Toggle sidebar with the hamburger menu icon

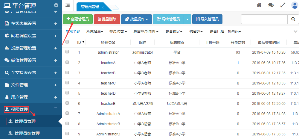[x=68, y=5]
